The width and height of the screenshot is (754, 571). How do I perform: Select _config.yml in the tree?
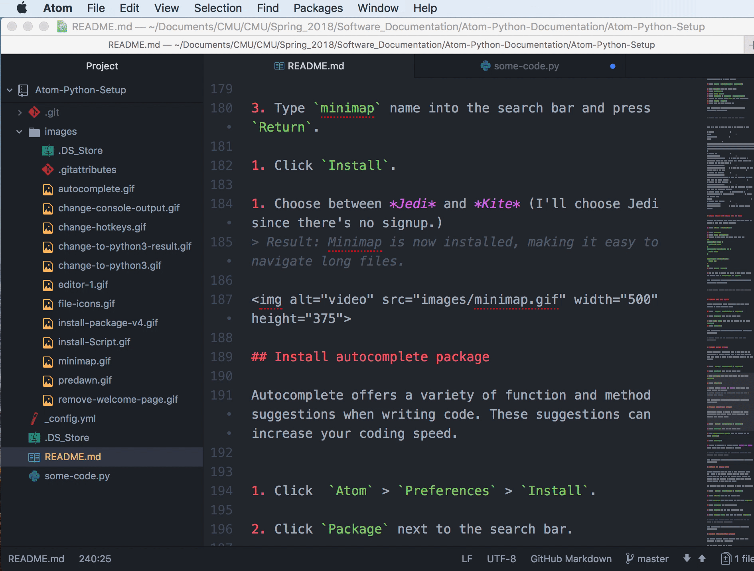click(x=70, y=419)
